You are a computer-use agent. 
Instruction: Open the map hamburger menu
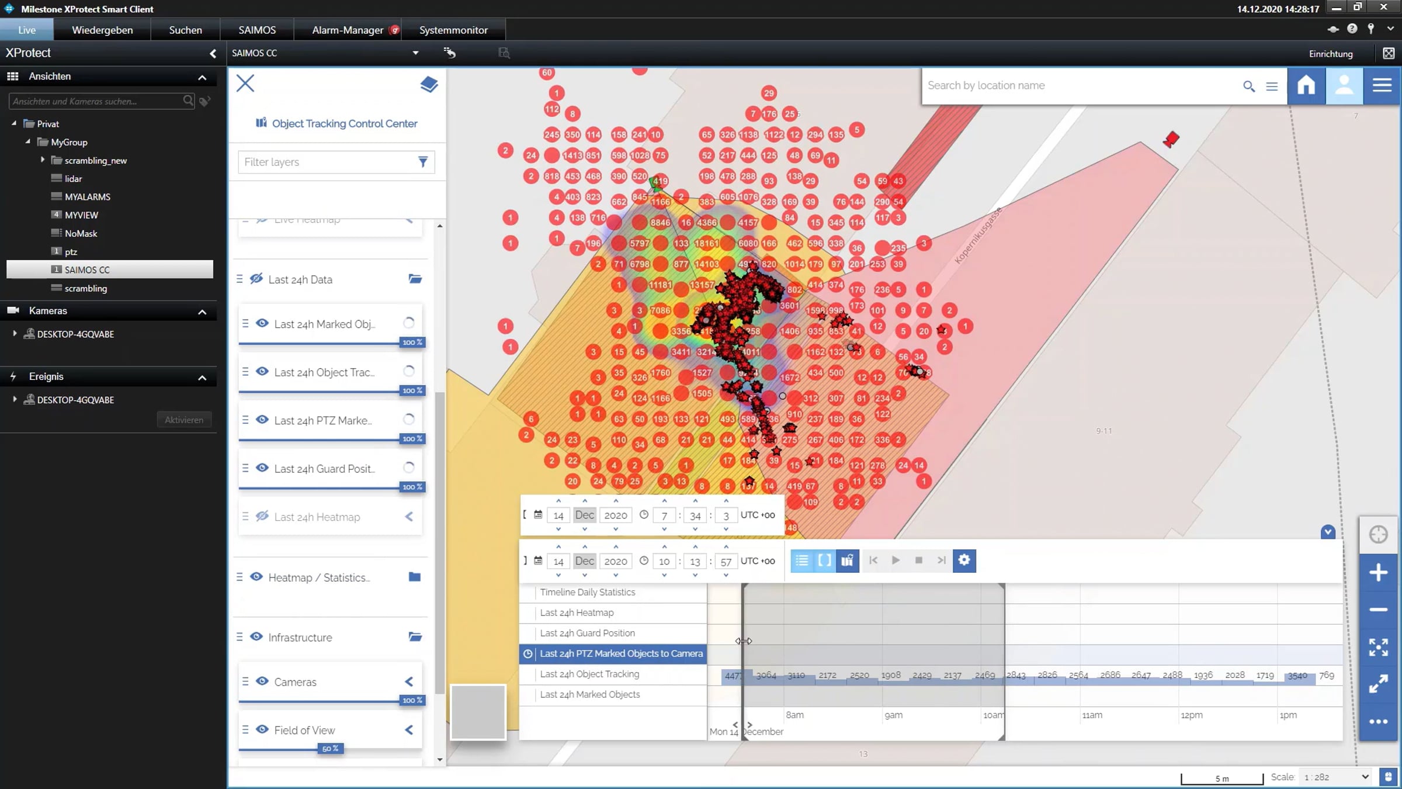1382,85
